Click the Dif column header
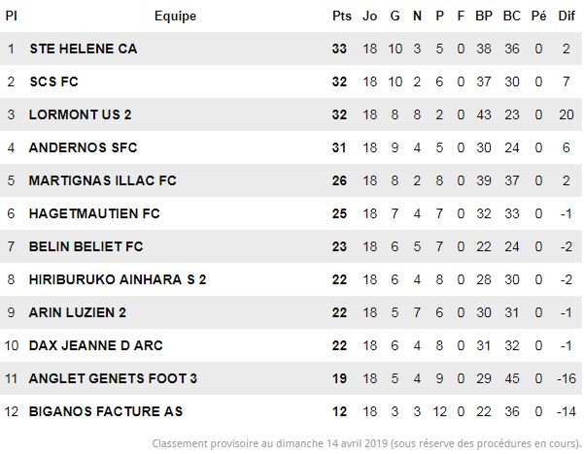This screenshot has height=454, width=584. pos(567,16)
